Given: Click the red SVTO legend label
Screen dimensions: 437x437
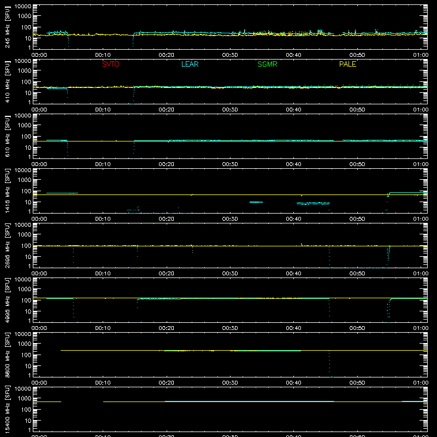Looking at the screenshot, I should point(111,64).
